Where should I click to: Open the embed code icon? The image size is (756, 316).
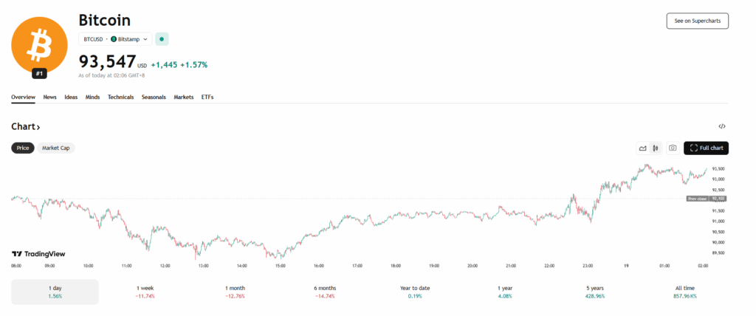coord(722,126)
